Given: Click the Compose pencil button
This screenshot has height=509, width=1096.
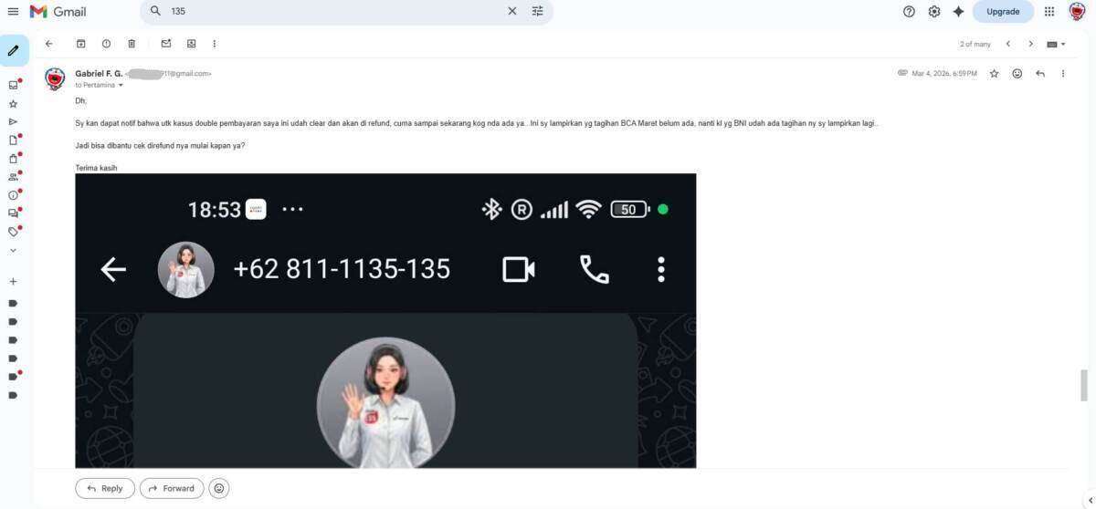Looking at the screenshot, I should tap(14, 50).
